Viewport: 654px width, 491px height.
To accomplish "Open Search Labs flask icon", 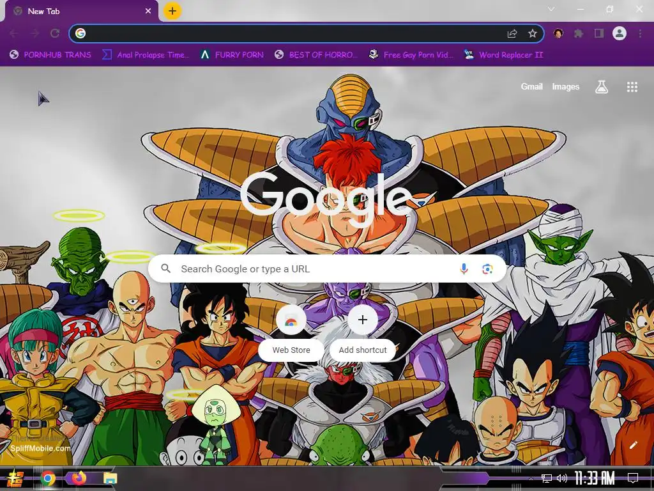I will point(602,87).
